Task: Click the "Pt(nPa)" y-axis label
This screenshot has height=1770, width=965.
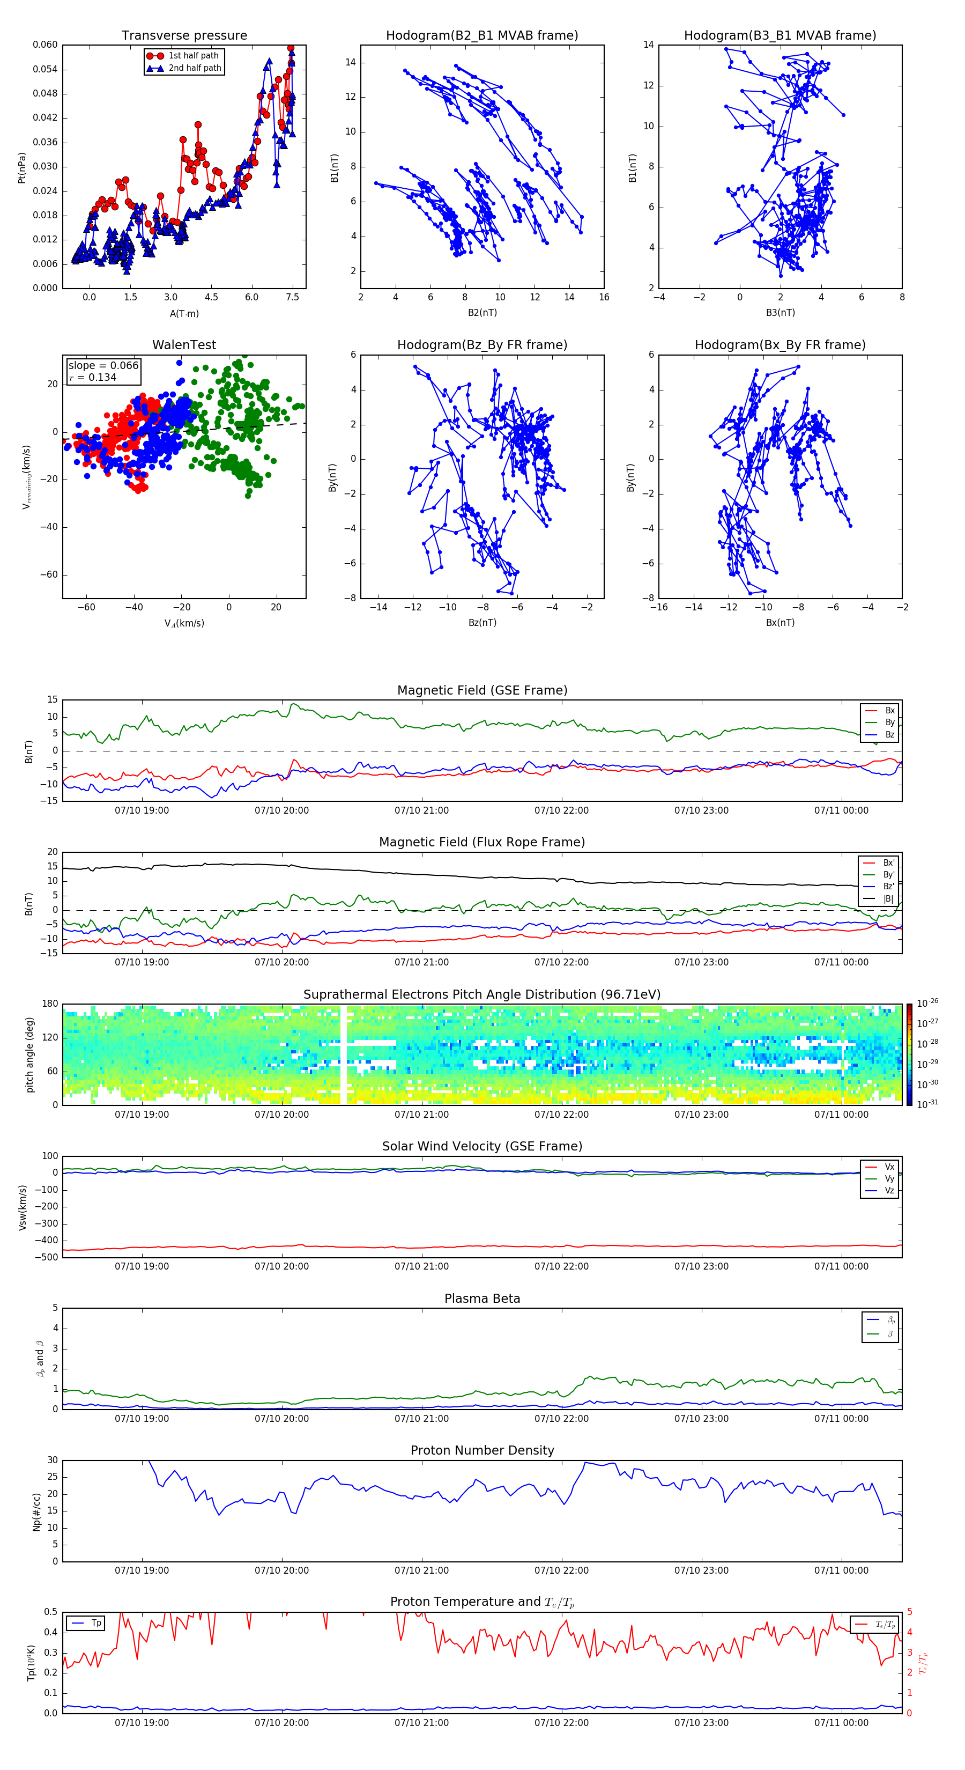Action: point(22,168)
